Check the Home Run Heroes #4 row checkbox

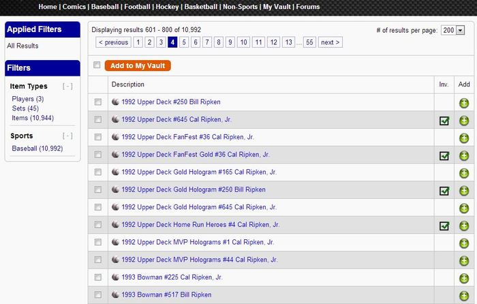[x=98, y=224]
